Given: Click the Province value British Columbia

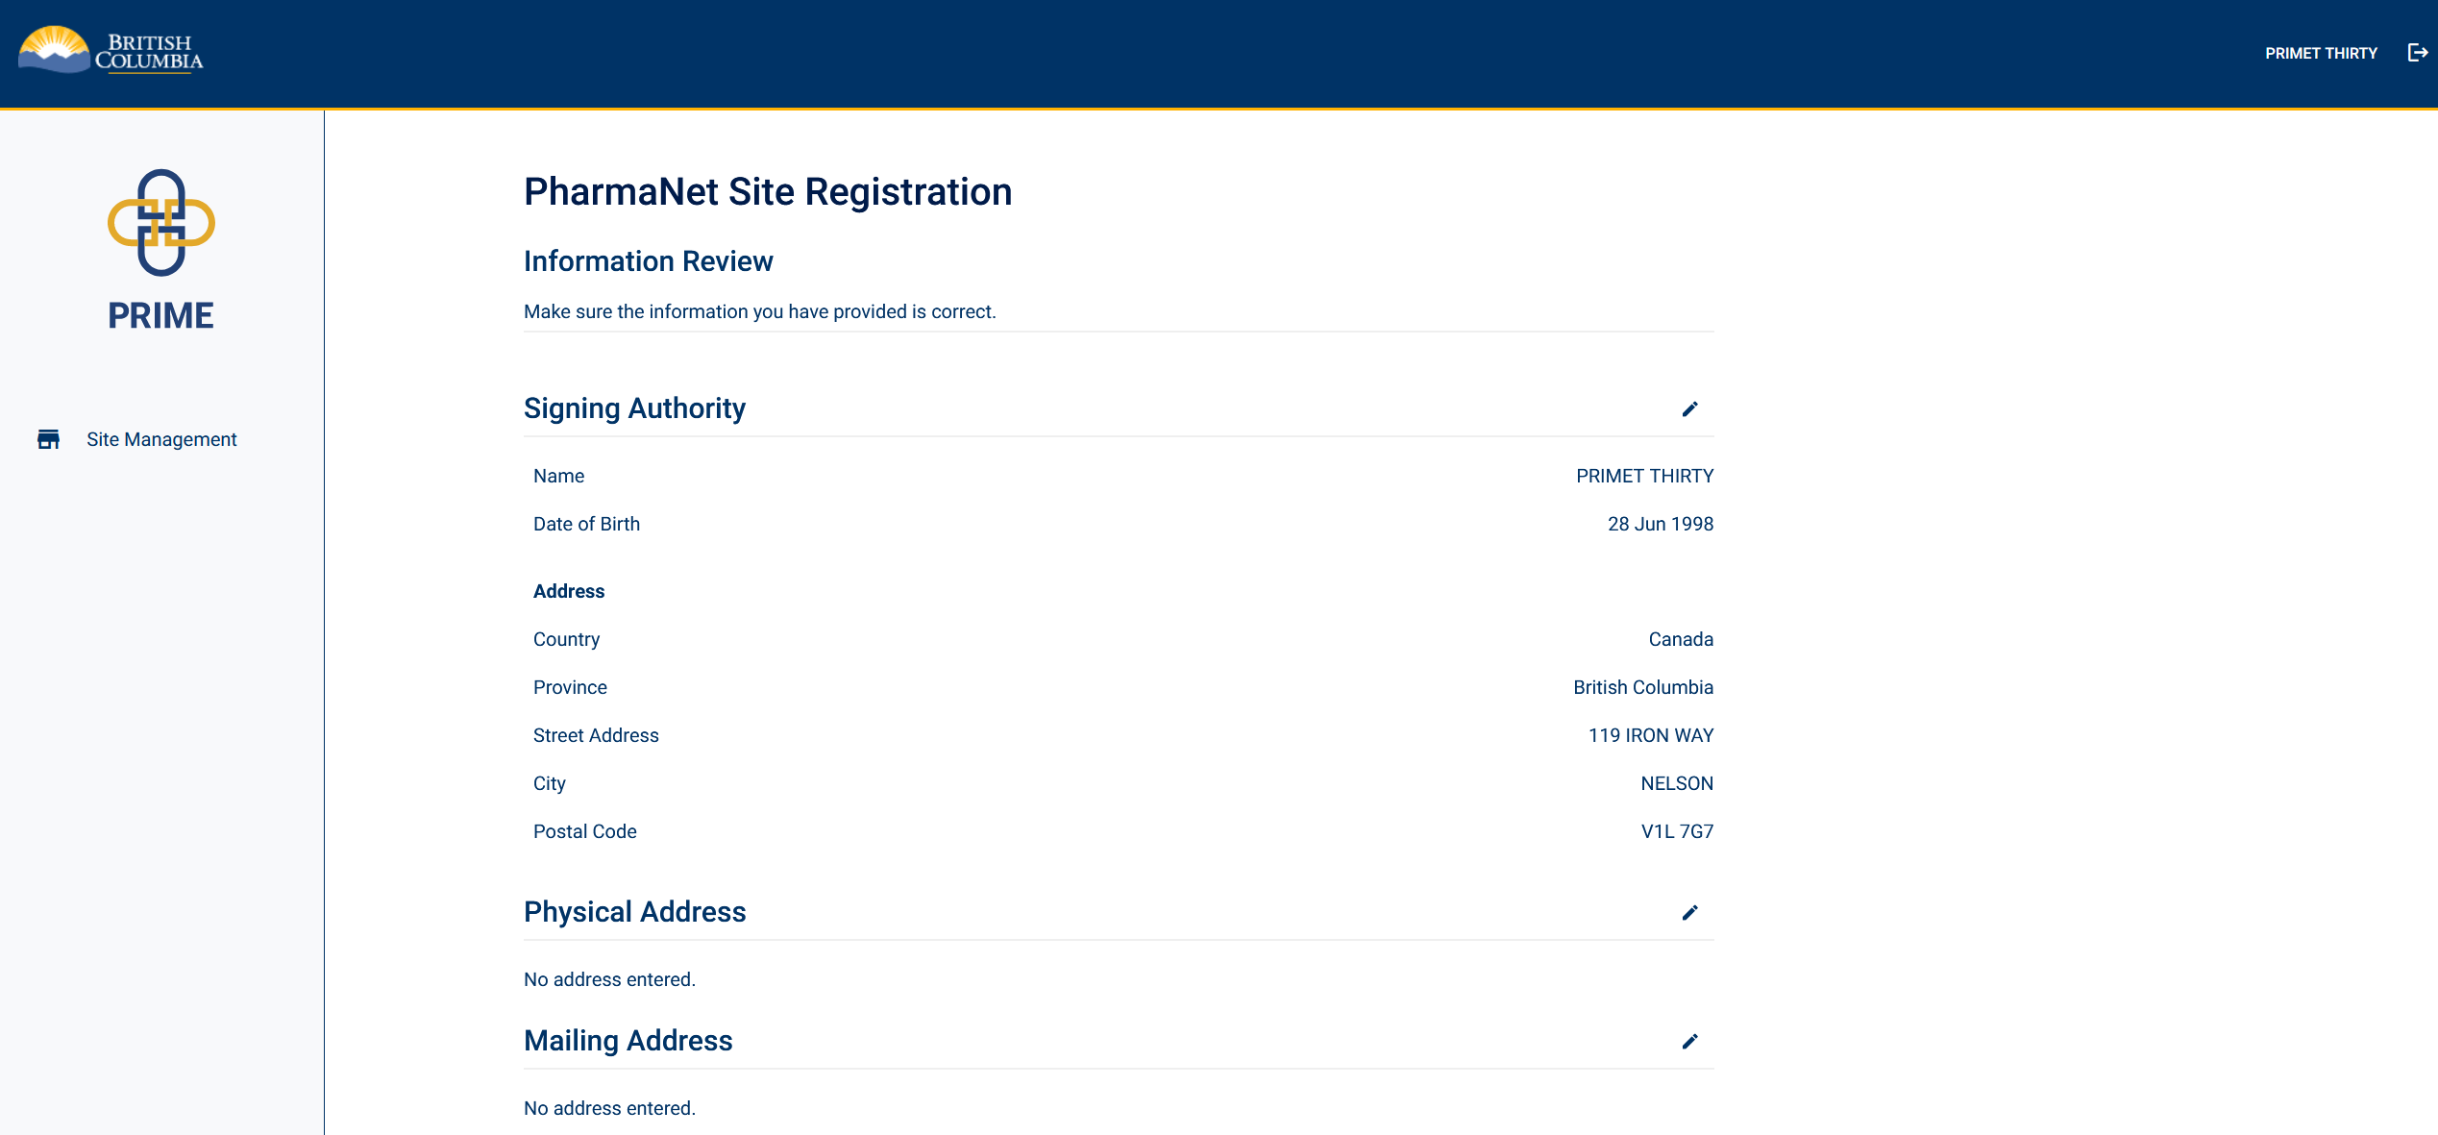Looking at the screenshot, I should click(x=1643, y=686).
